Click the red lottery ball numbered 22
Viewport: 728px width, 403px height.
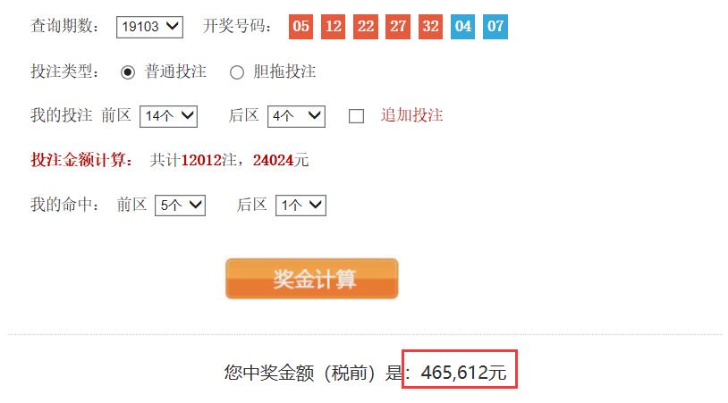(366, 27)
